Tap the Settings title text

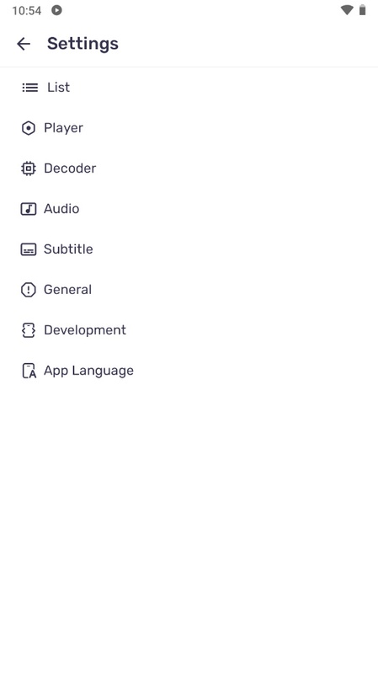coord(83,44)
